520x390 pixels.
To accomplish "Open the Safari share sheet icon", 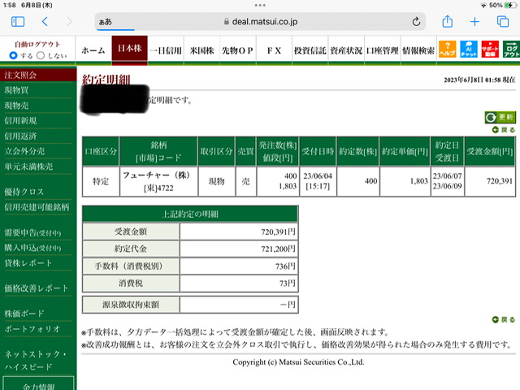I will [448, 21].
